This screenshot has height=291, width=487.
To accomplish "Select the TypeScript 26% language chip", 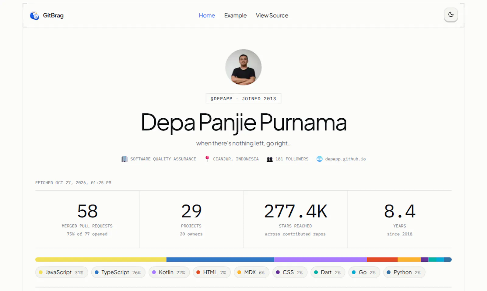I will pos(118,272).
